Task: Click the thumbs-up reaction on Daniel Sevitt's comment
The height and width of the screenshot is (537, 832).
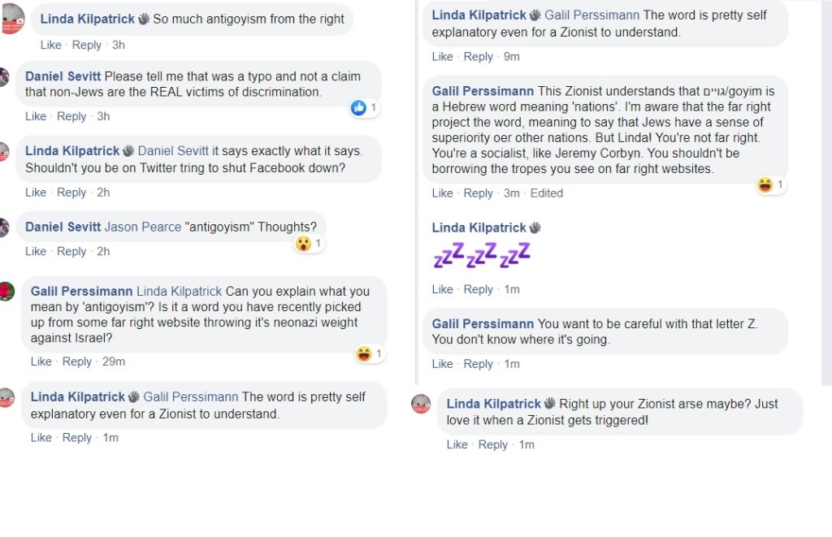Action: click(x=358, y=108)
